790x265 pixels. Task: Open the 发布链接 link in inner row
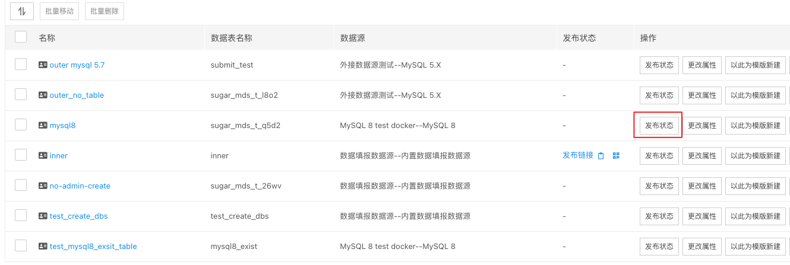(x=577, y=155)
